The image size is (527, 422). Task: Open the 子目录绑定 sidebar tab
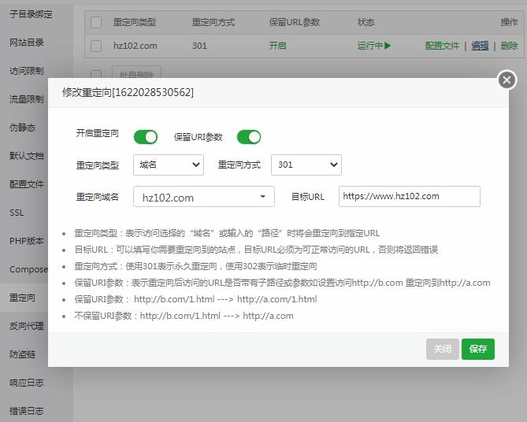point(31,14)
